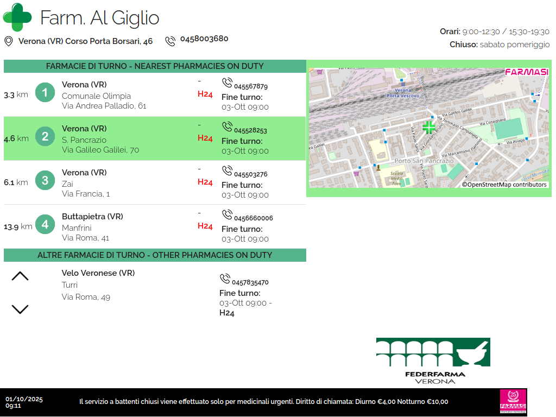Select number 2 circle badge

pos(45,137)
